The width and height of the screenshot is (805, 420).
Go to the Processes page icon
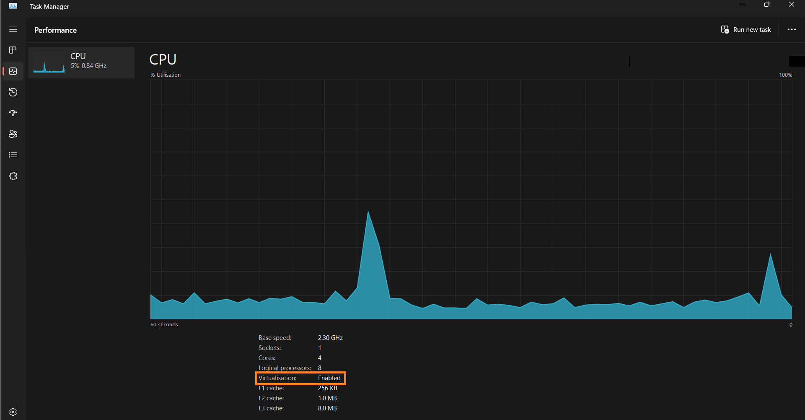pos(13,50)
